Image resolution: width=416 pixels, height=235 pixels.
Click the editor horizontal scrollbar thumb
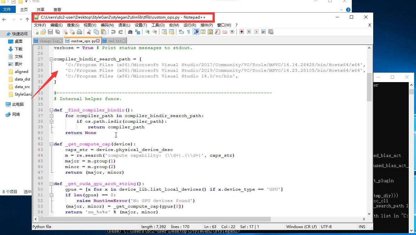(x=155, y=219)
